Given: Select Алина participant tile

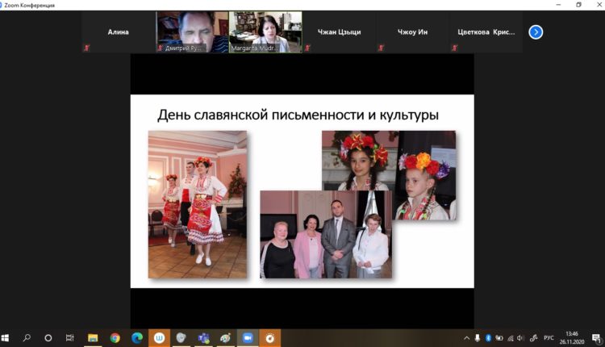Looking at the screenshot, I should [118, 32].
